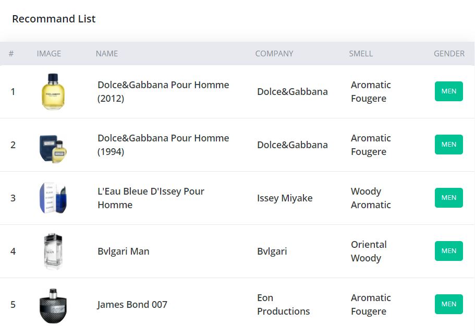Click the Recommand List heading

[54, 19]
